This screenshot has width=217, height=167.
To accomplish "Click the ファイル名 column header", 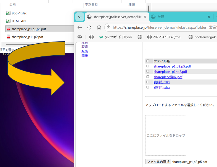I will point(162,61).
